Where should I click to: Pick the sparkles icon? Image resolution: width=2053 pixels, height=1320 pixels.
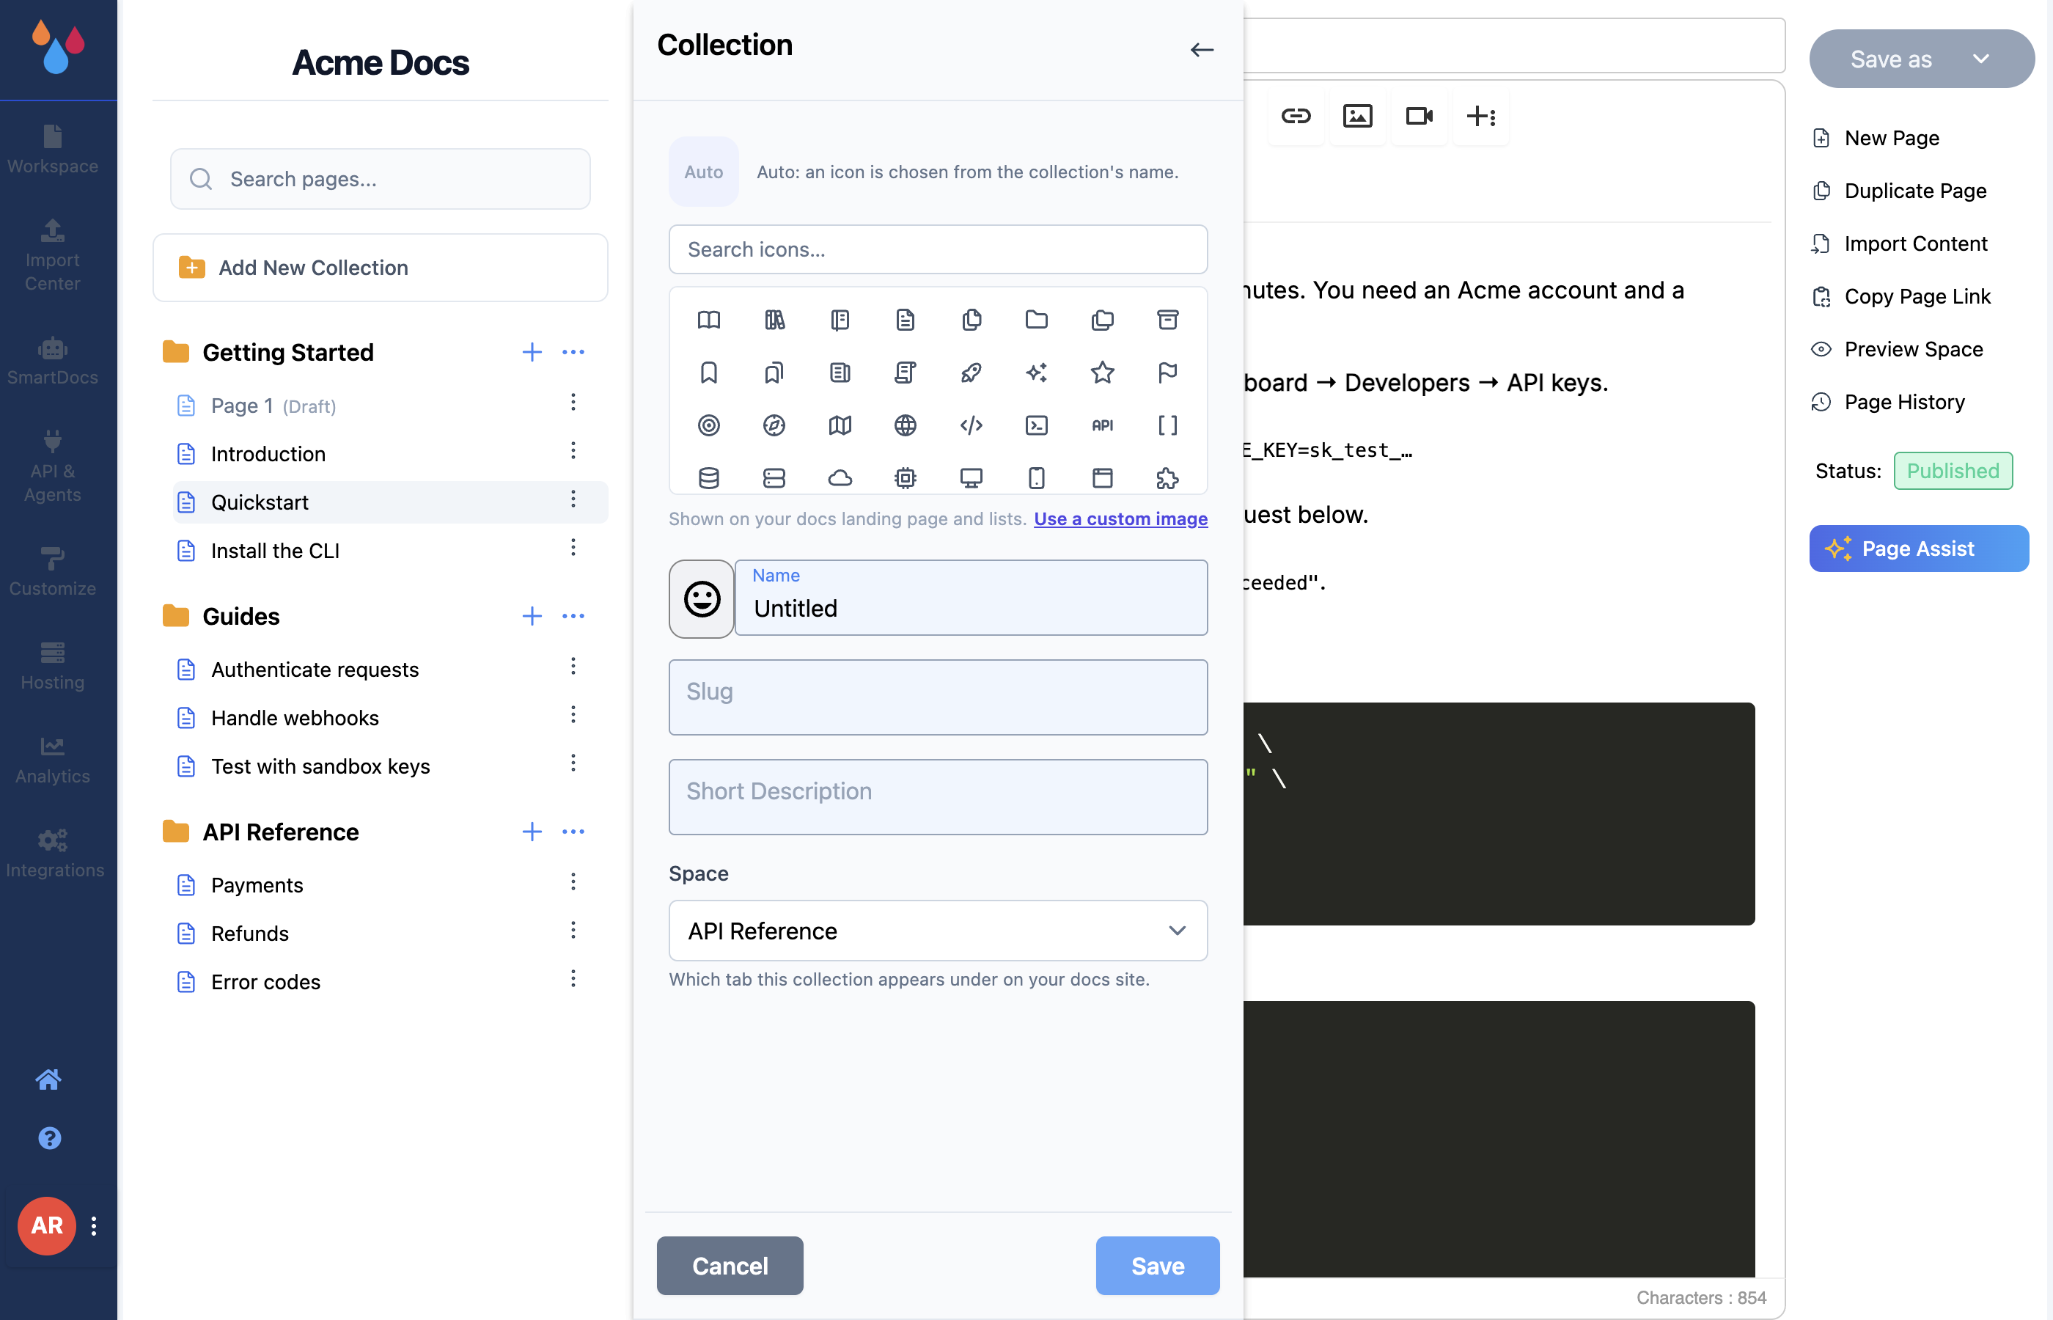1037,372
